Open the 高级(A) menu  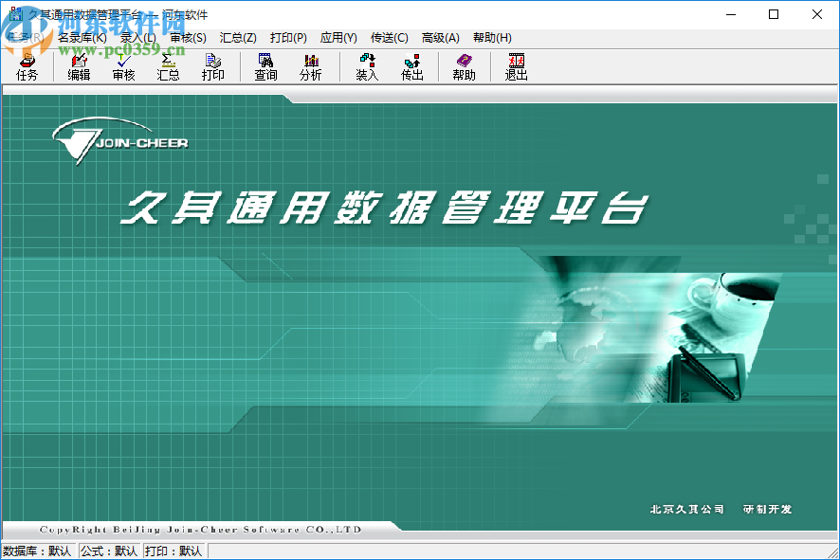click(440, 38)
